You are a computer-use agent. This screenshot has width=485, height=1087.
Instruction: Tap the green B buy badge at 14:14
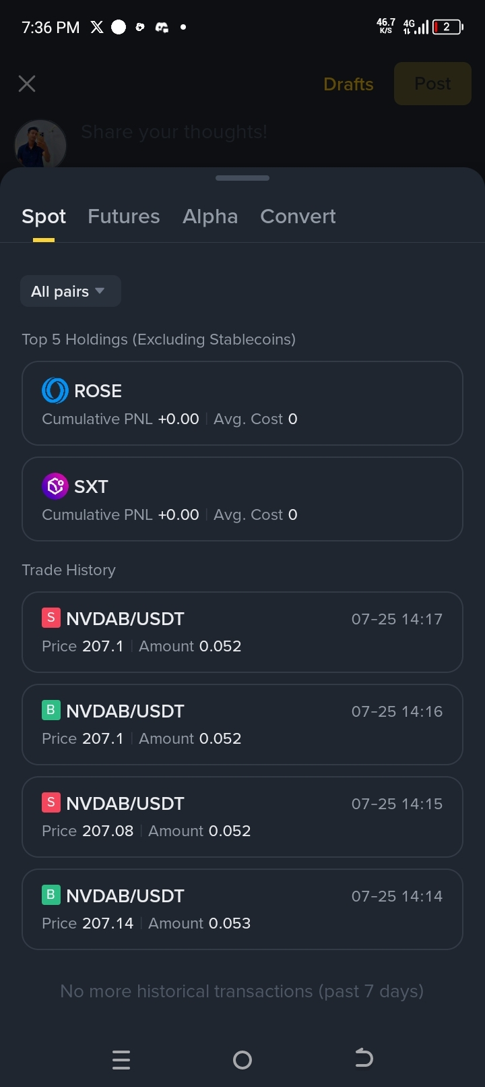[x=51, y=895]
